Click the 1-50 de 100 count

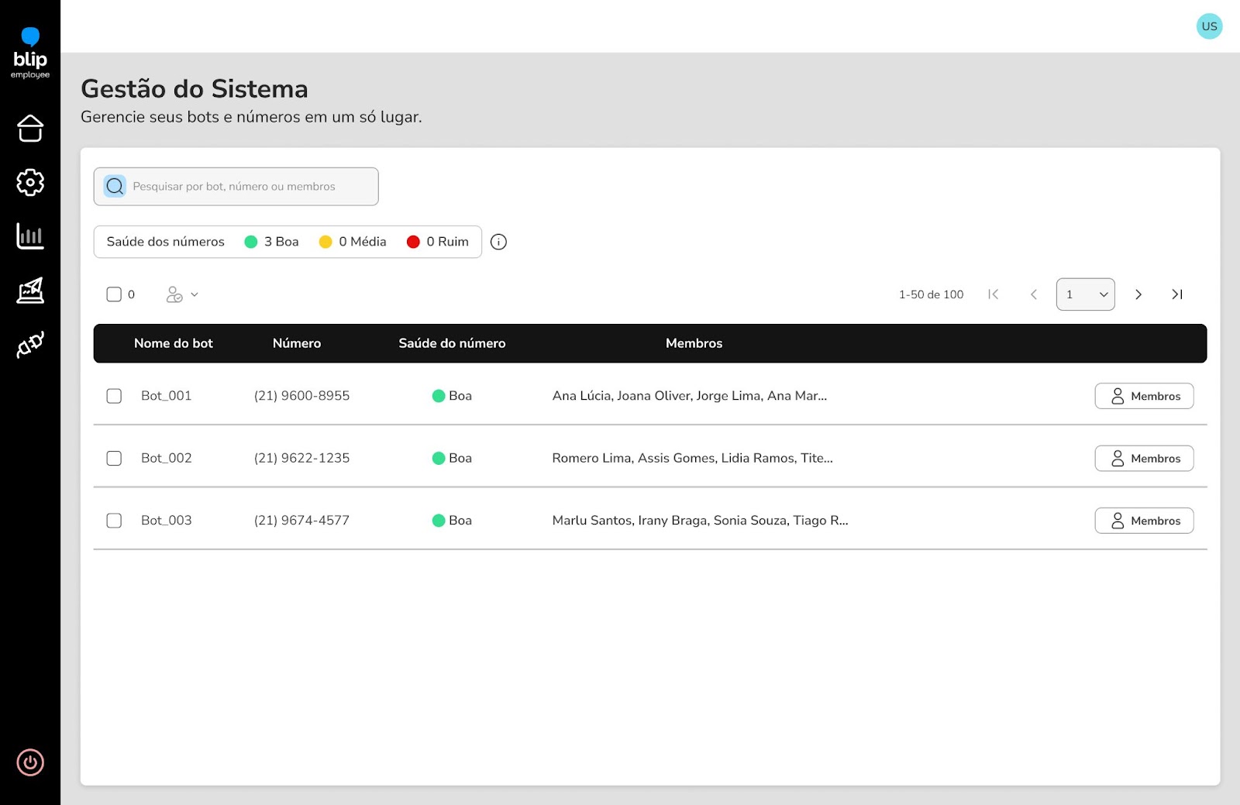point(931,294)
